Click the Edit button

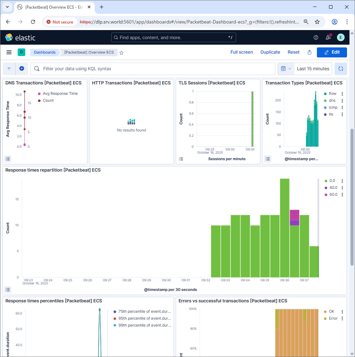(x=332, y=52)
